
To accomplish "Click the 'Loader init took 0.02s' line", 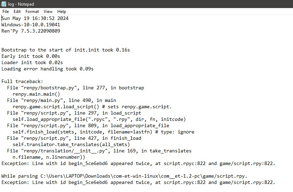I will click(32, 62).
